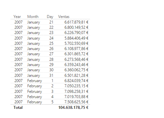
Task: Select the Day column header
Action: click(50, 17)
